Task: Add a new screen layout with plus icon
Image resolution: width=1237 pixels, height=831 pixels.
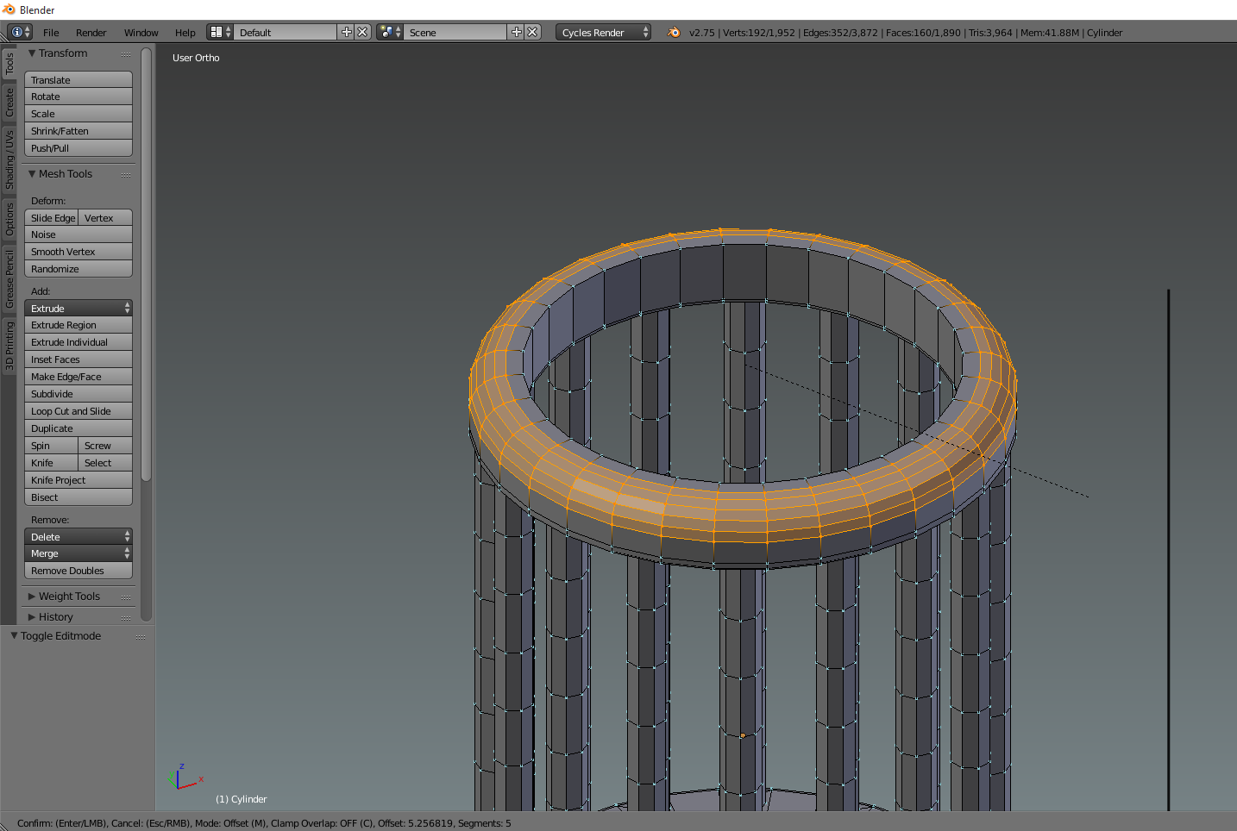Action: click(347, 32)
